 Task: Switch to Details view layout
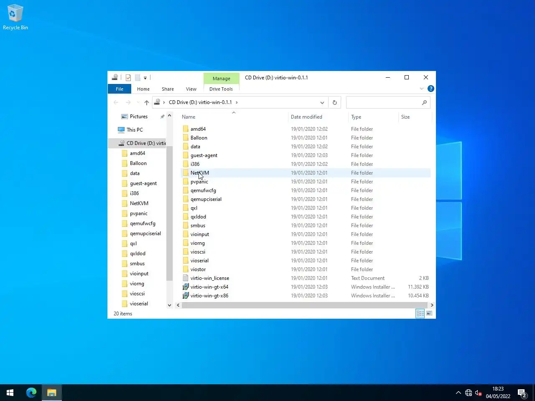pyautogui.click(x=420, y=313)
